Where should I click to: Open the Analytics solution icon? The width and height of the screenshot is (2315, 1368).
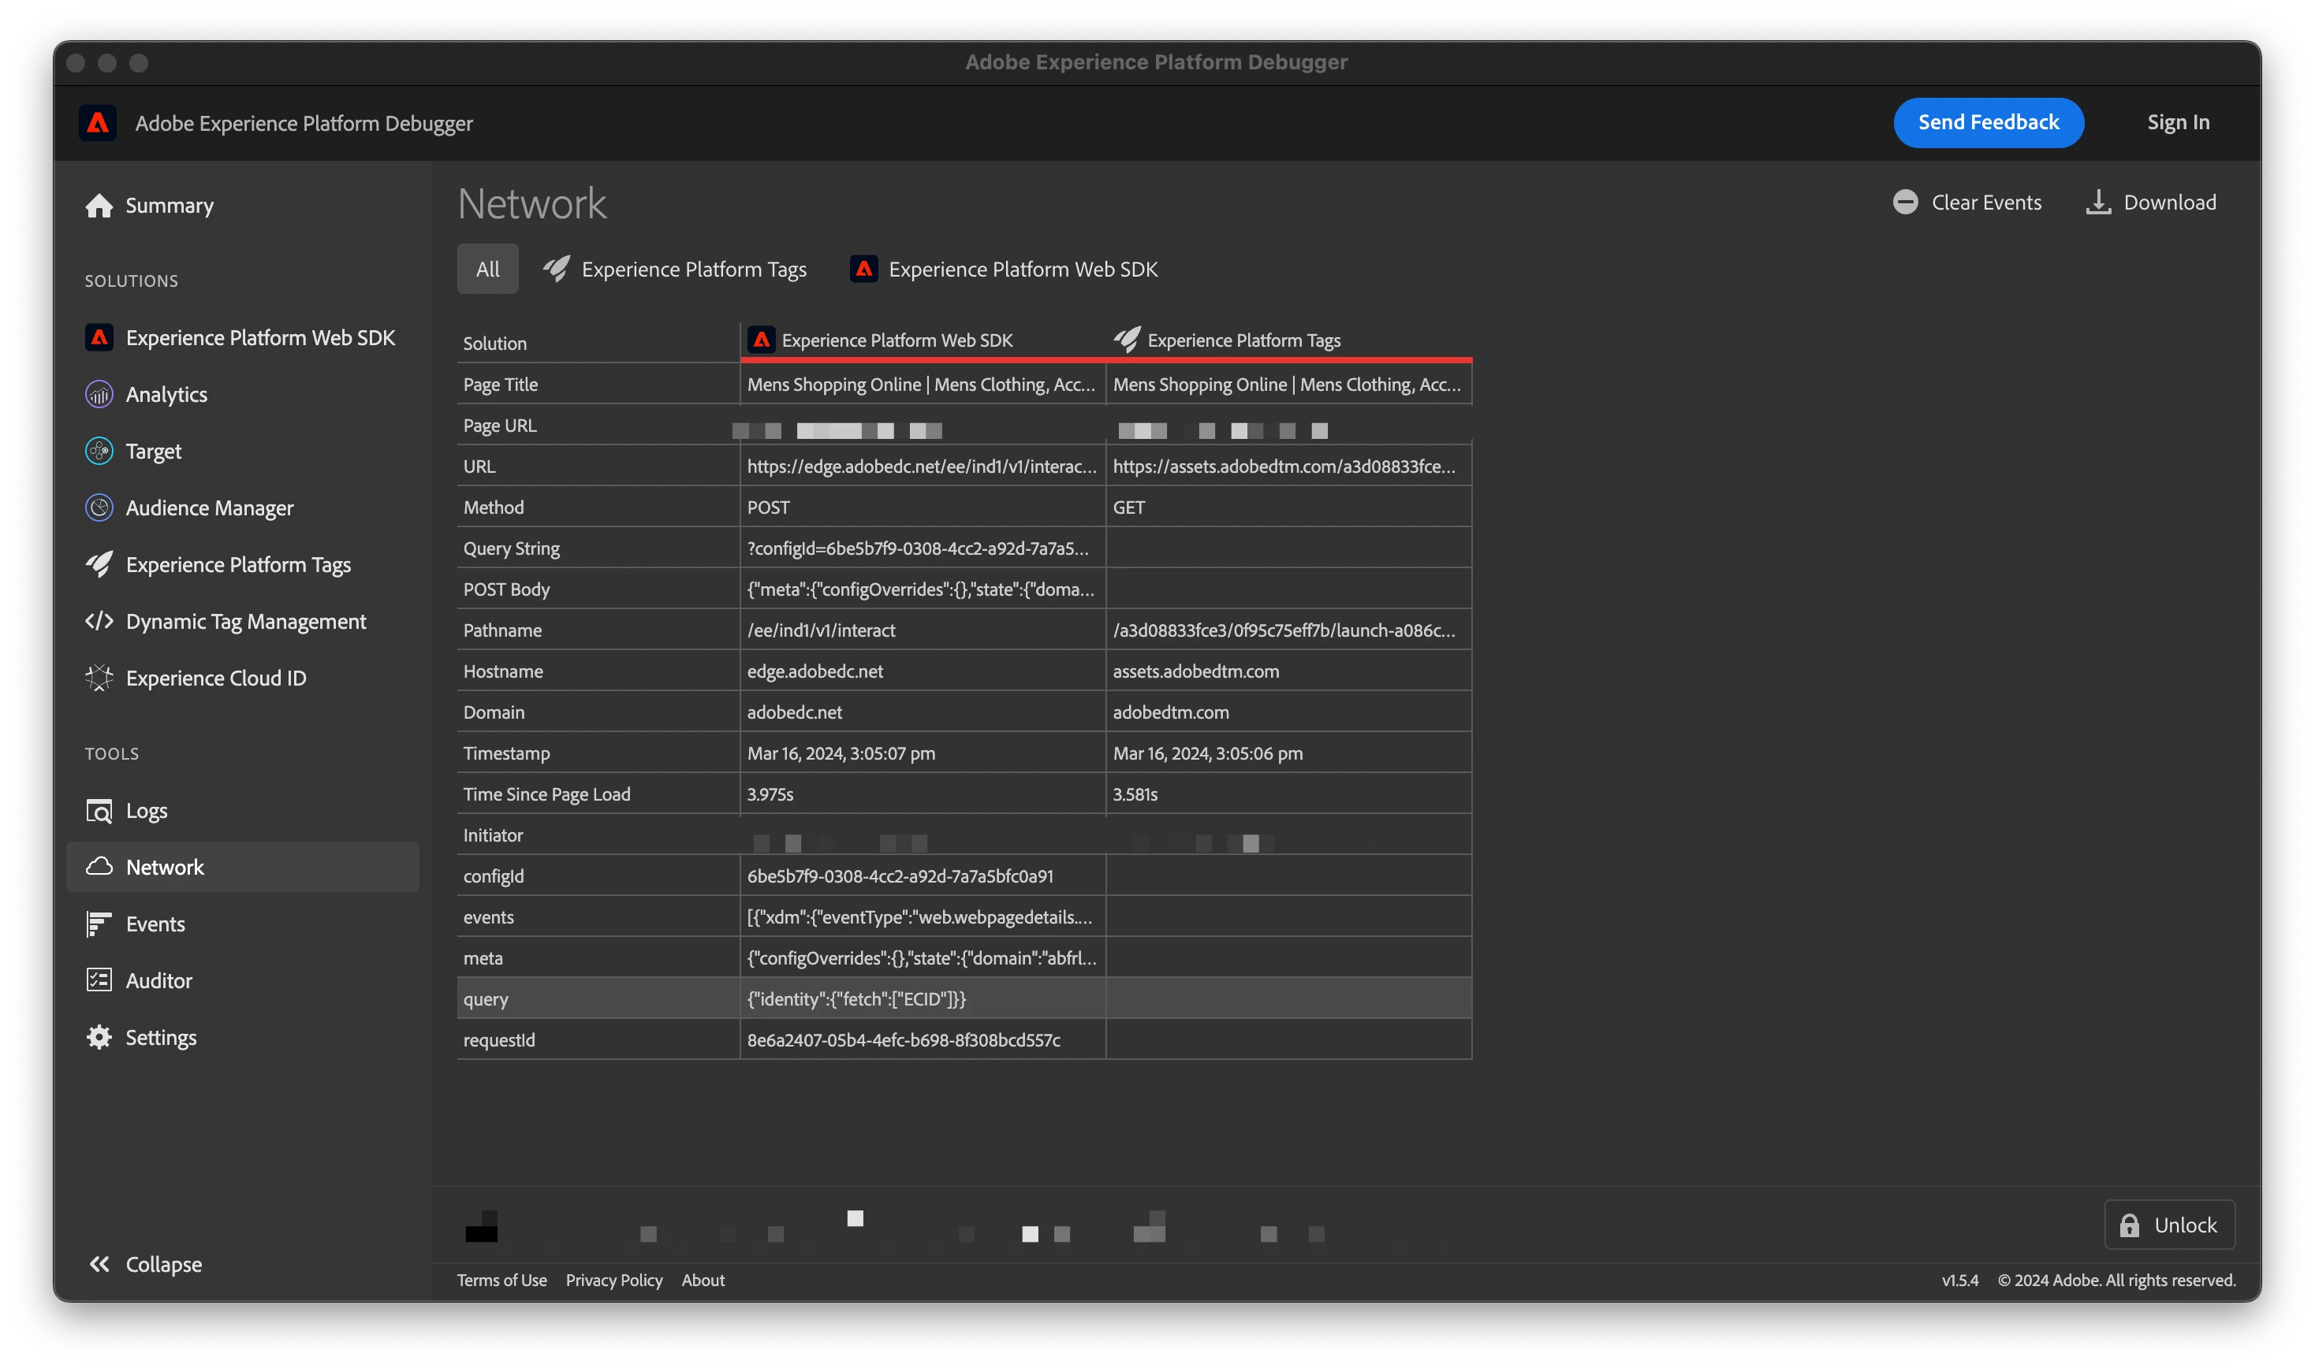(99, 395)
